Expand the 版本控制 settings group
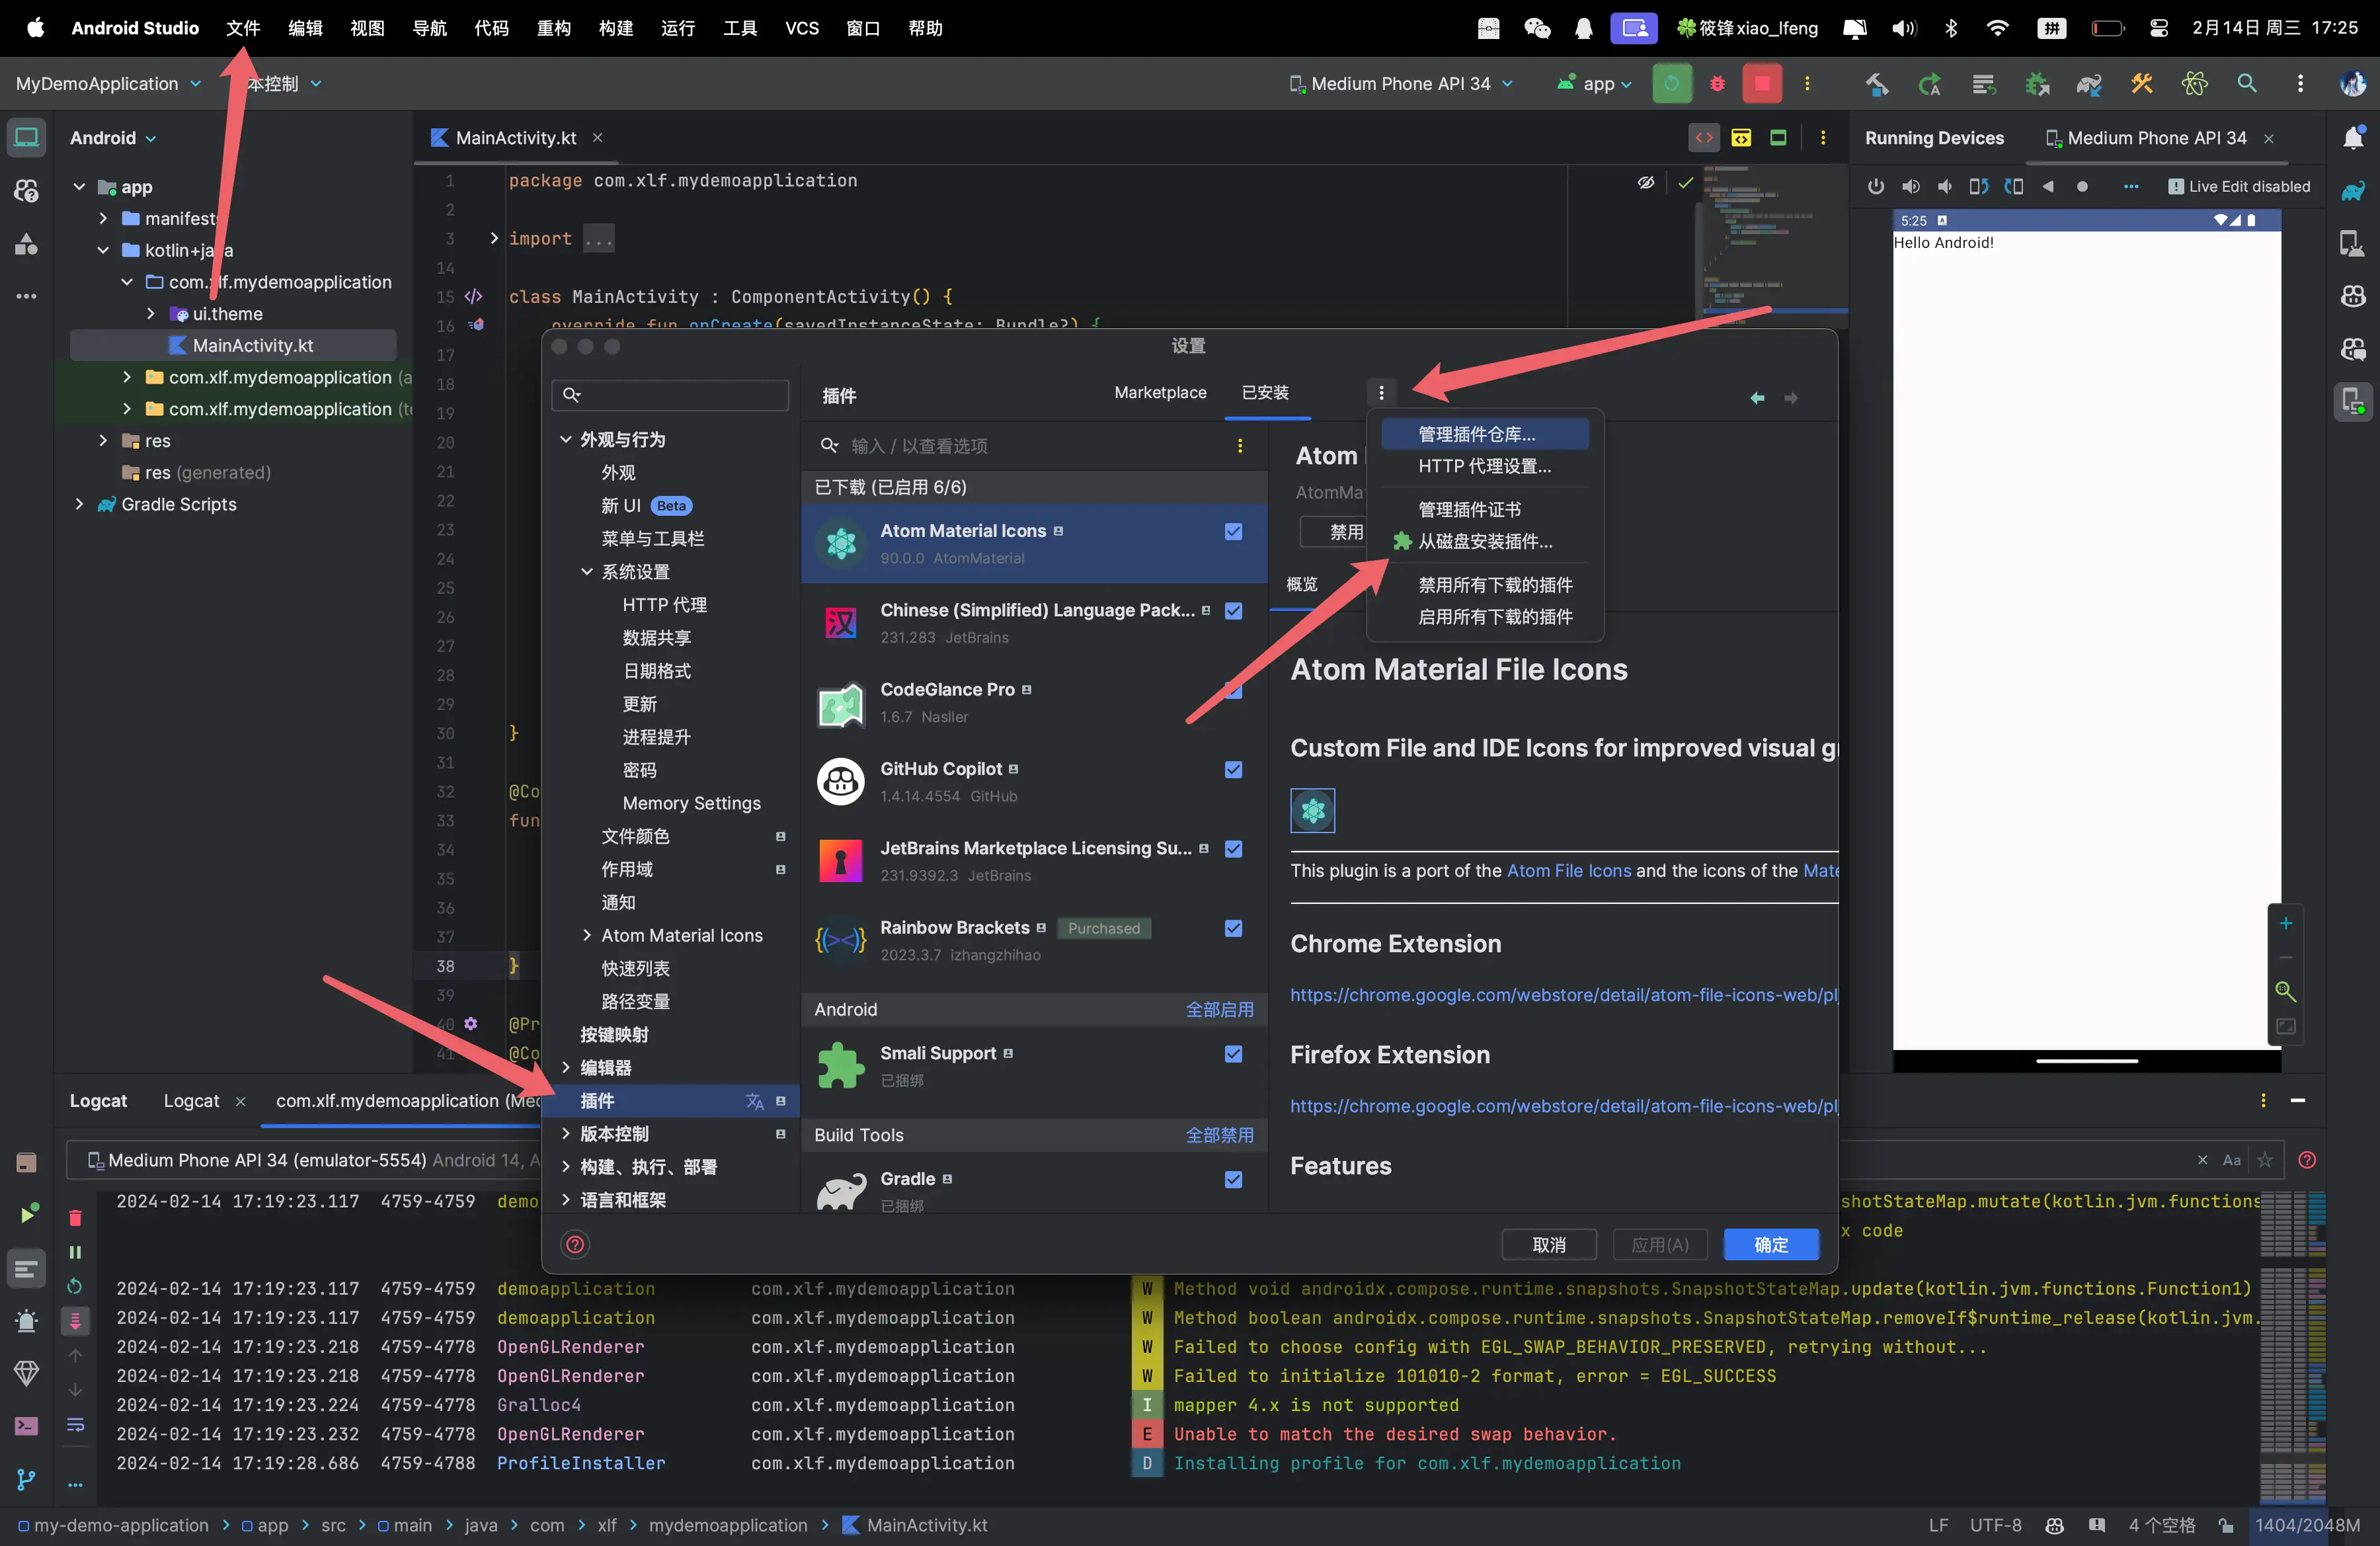The width and height of the screenshot is (2380, 1546). [566, 1133]
